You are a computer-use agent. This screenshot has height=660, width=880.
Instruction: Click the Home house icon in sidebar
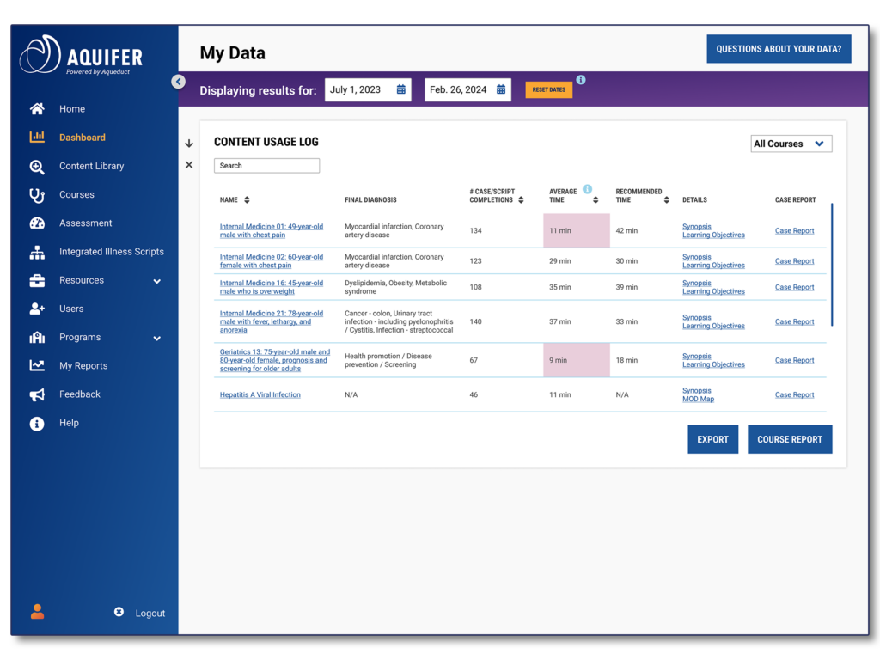37,109
